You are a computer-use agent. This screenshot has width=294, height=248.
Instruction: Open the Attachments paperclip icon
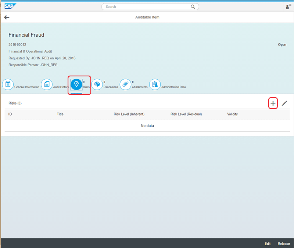coord(125,84)
